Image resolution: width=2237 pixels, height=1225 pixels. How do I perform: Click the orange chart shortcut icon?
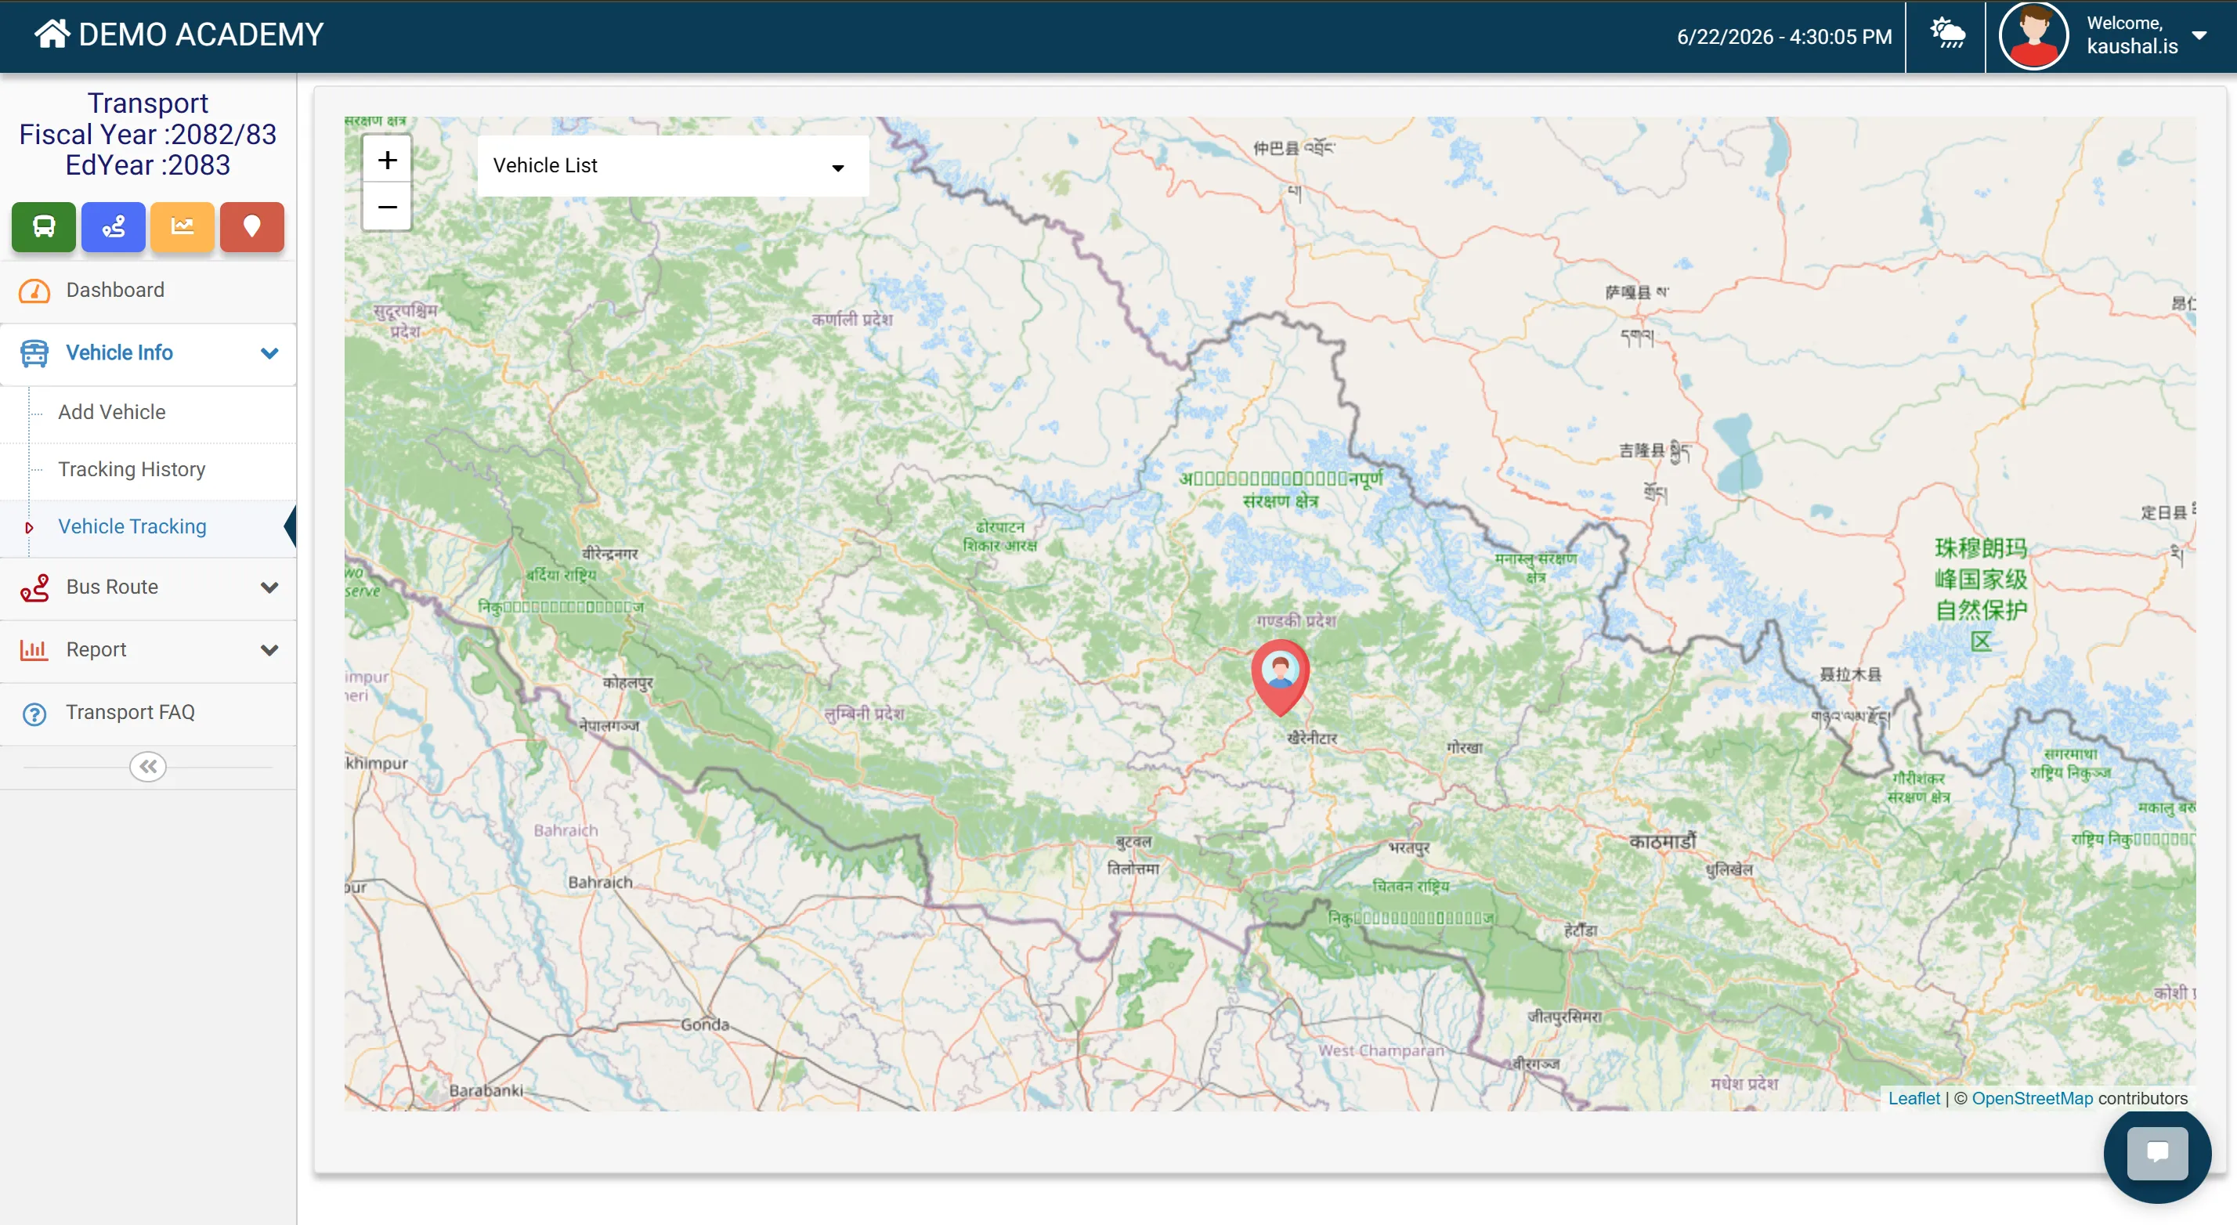pos(183,226)
